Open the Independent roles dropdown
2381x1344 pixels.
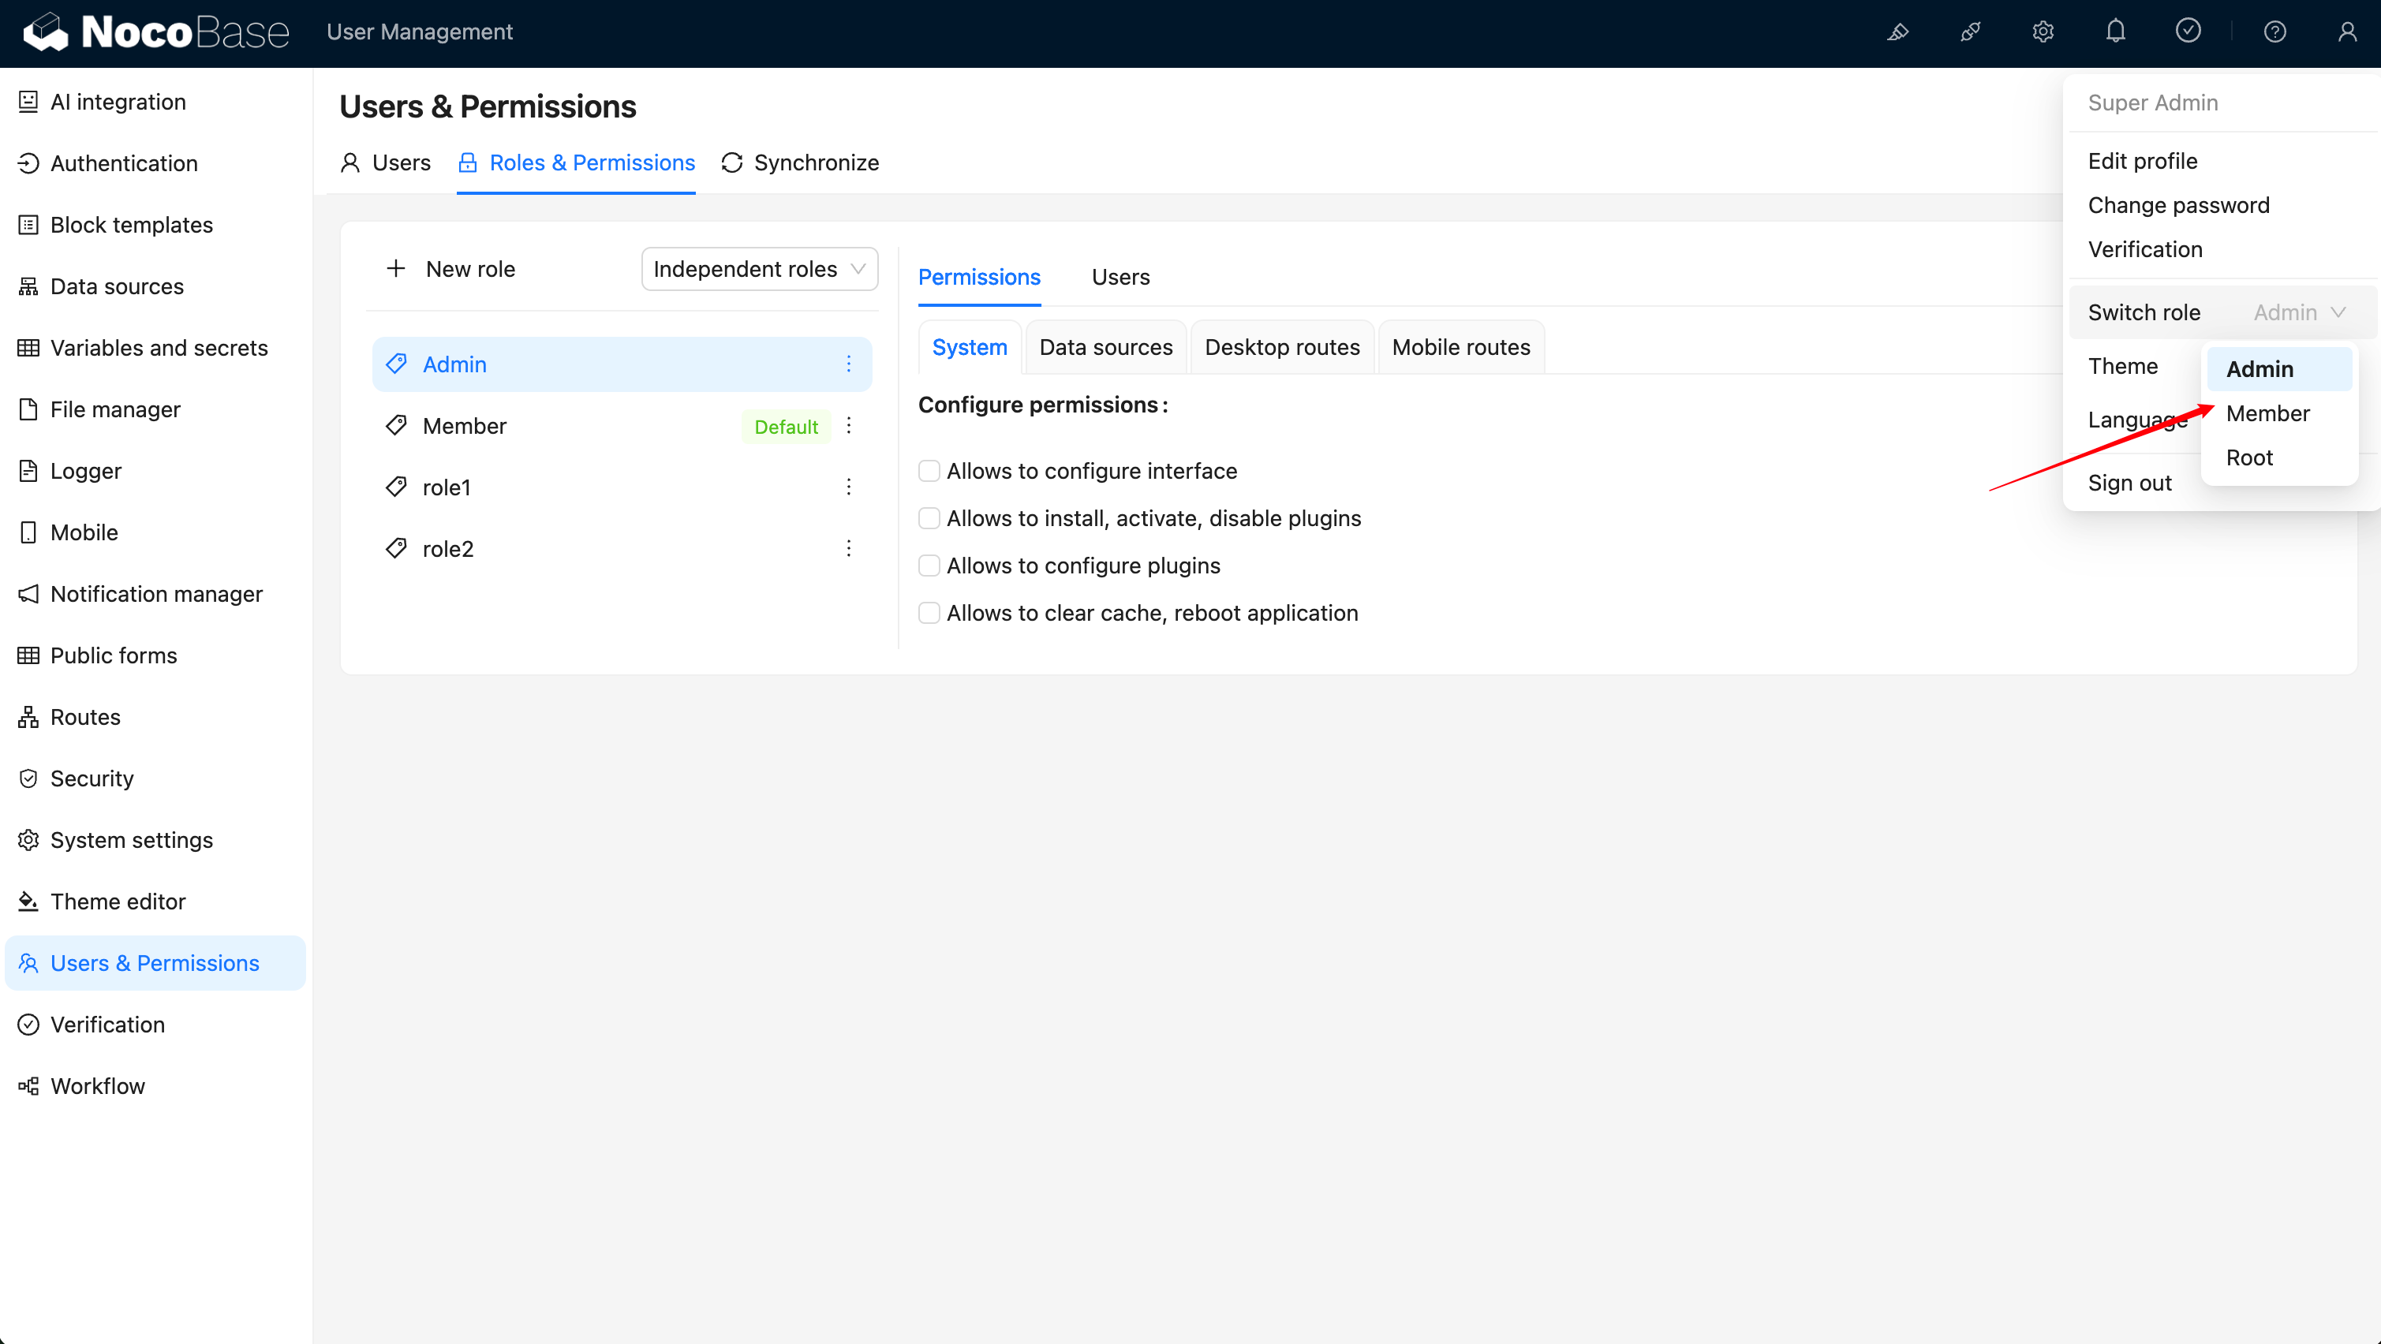click(759, 269)
